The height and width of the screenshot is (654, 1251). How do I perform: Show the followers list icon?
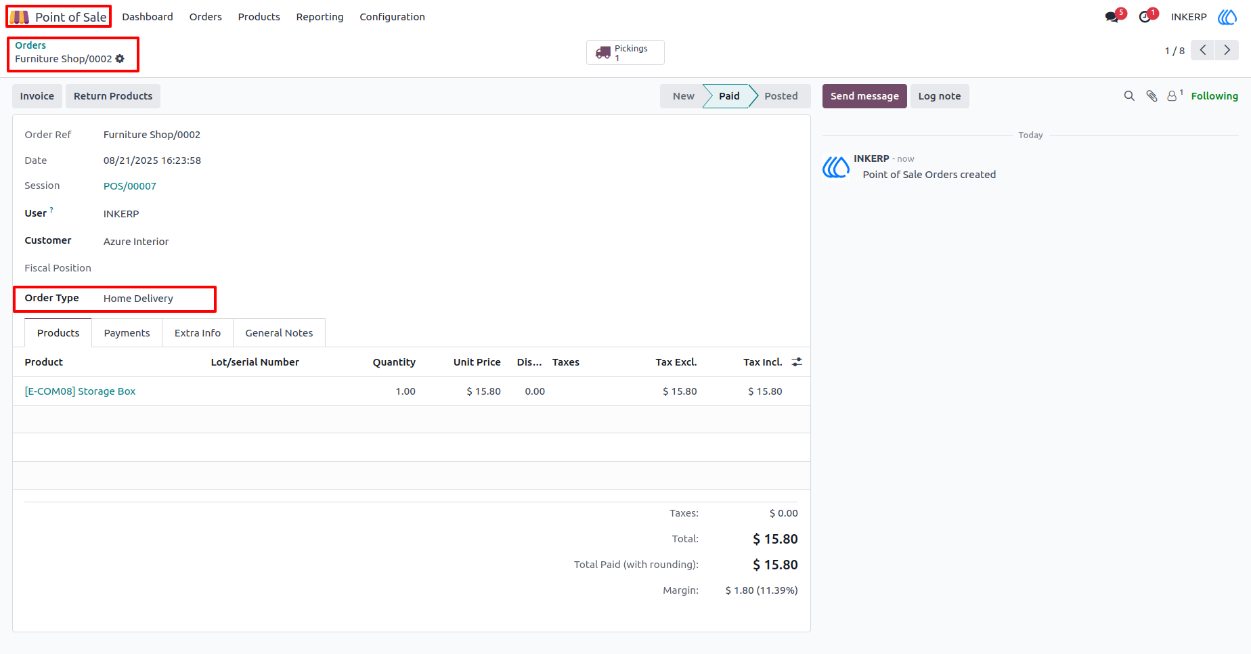[1175, 96]
